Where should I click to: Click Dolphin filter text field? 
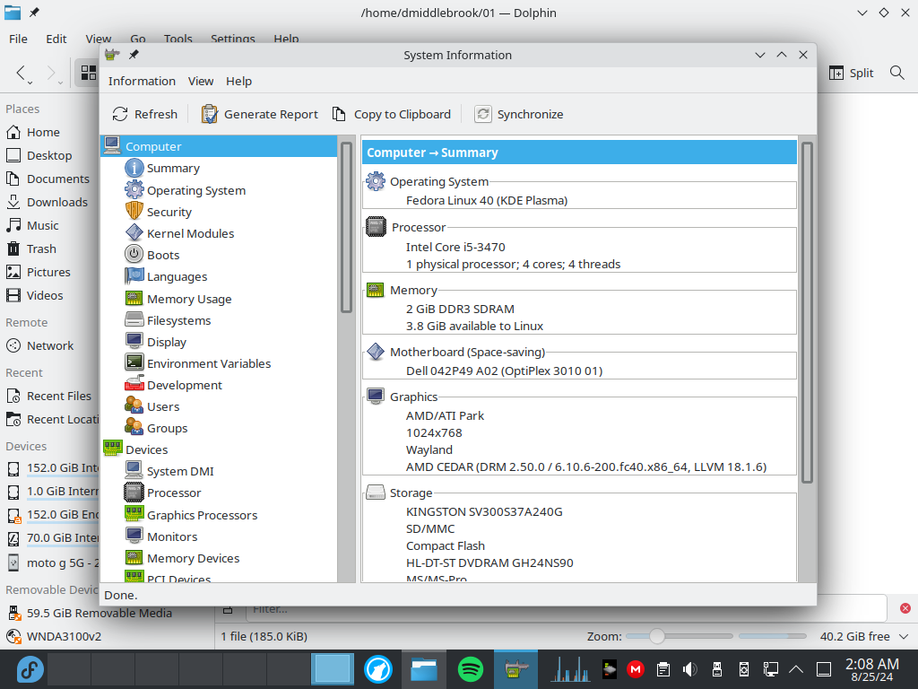565,609
